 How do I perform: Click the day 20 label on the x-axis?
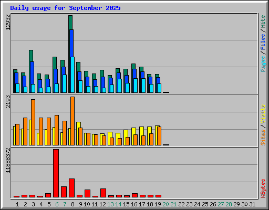[165, 204]
